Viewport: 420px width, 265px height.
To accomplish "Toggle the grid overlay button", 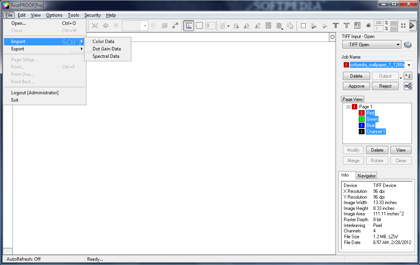I will click(199, 26).
